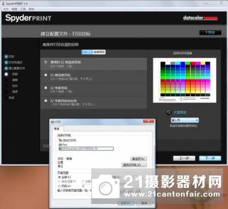Click the magnifier icon for 大型预览
Image resolution: width=228 pixels, height=209 pixels.
168,112
